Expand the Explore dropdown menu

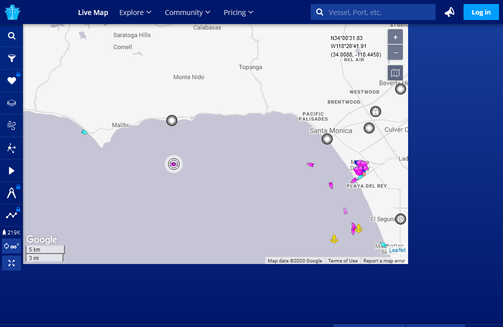coord(135,12)
